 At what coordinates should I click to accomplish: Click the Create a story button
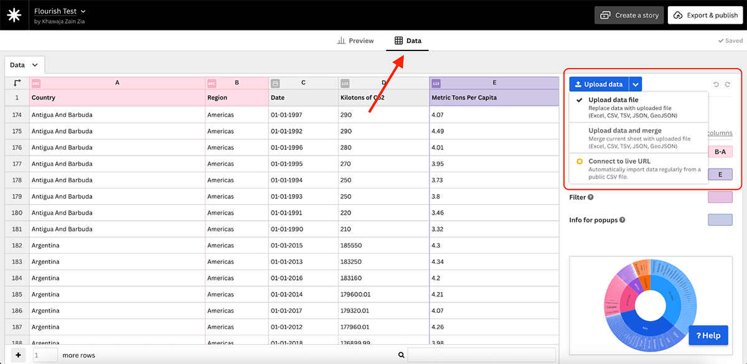click(628, 16)
